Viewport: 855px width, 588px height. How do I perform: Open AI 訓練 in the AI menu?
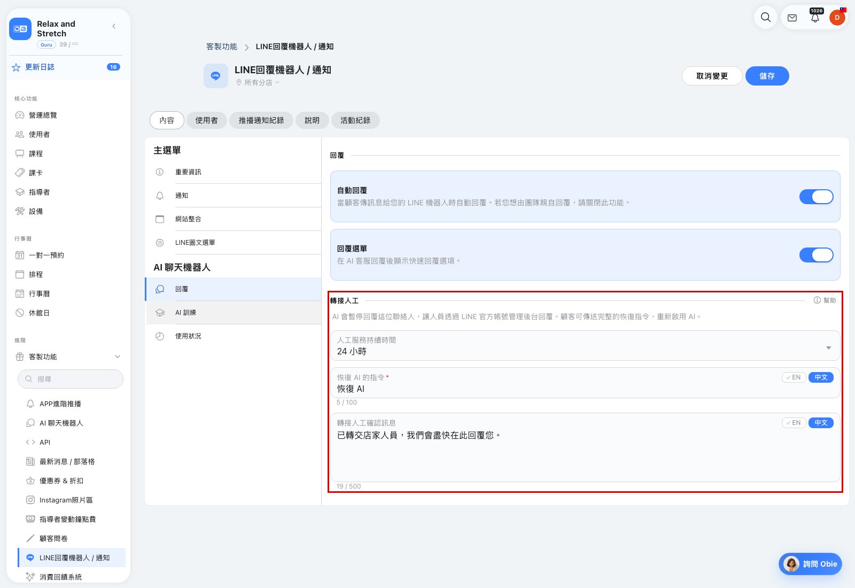pos(234,313)
